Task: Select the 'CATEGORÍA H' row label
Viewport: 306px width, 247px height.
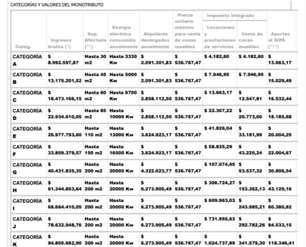Action: [x=27, y=187]
